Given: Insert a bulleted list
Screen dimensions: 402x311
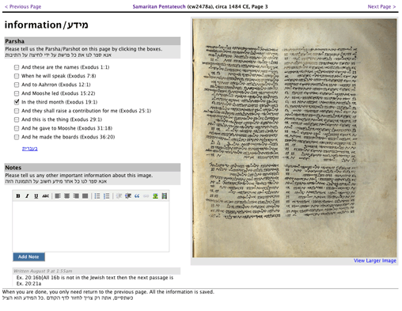Looking at the screenshot, I should coord(97,196).
